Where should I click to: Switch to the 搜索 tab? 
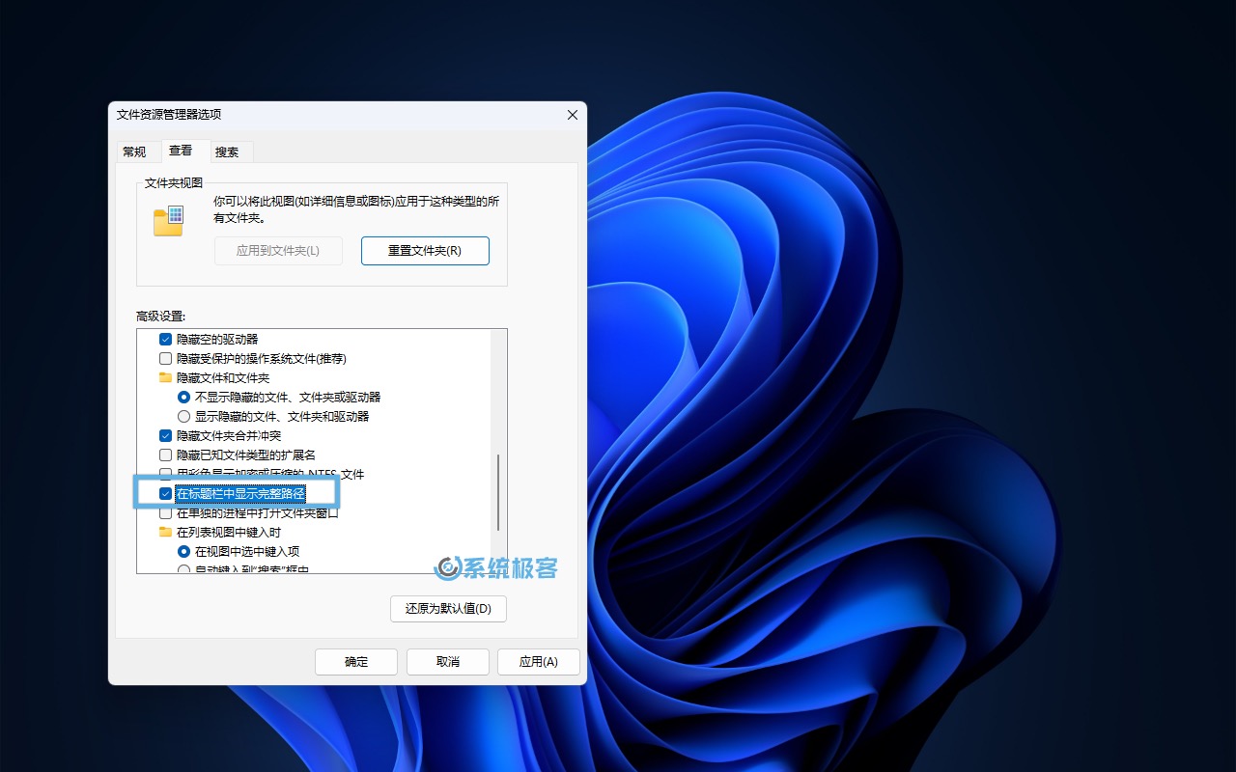tap(229, 152)
